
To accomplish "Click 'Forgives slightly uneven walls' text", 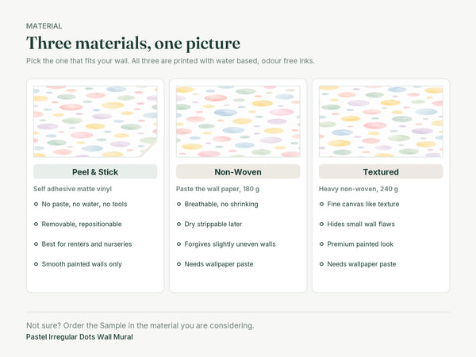I will [230, 244].
